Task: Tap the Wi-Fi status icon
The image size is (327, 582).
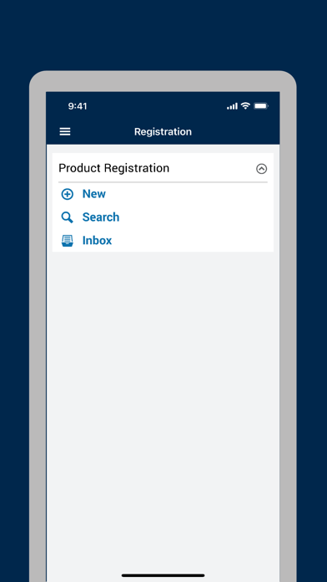Action: point(245,106)
